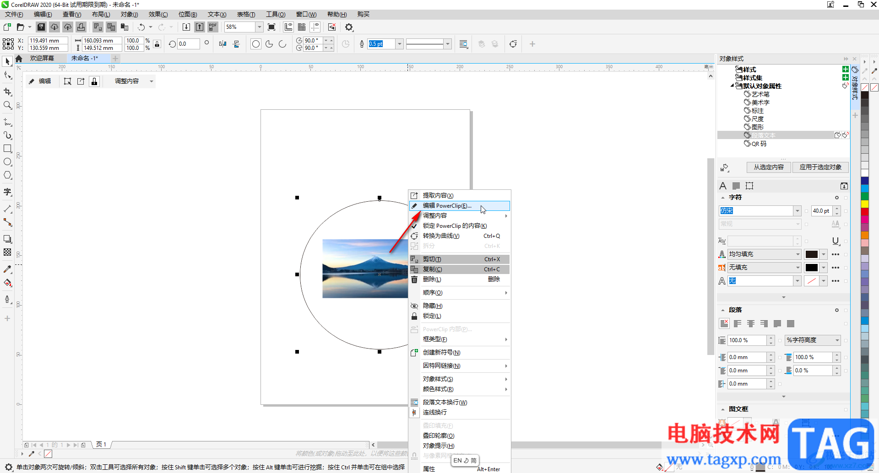
Task: Create a new document
Action: [7, 27]
